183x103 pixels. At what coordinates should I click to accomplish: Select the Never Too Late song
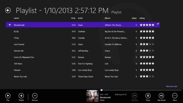pyautogui.click(x=83, y=76)
